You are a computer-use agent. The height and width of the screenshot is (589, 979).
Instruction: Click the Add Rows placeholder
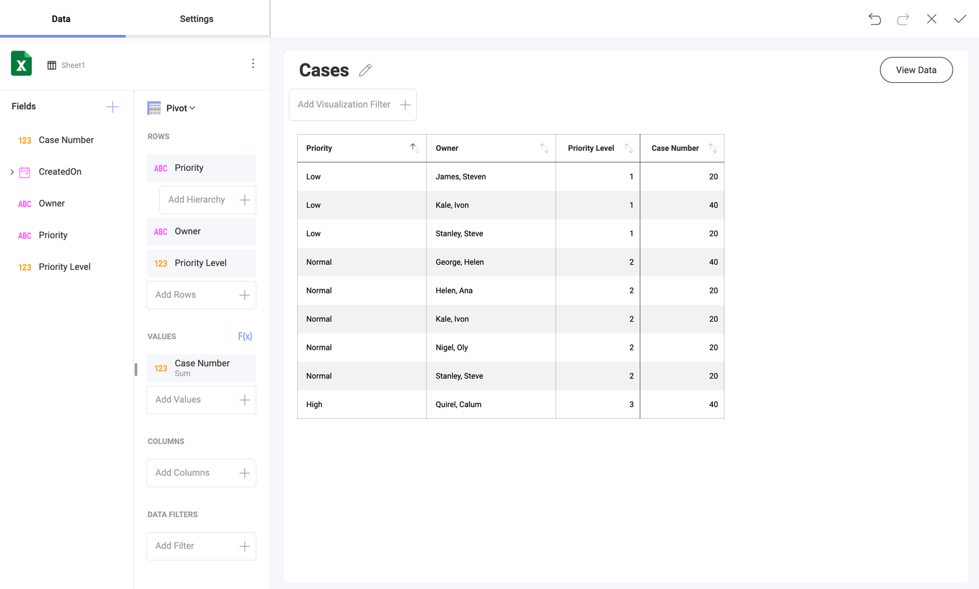(x=201, y=295)
